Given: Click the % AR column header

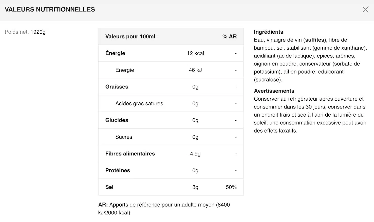Looking at the screenshot, I should click(x=229, y=37).
